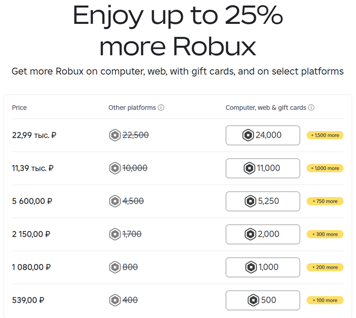Image resolution: width=356 pixels, height=318 pixels.
Task: Click the Robux icon beside crossed-out 800
Action: 115,267
